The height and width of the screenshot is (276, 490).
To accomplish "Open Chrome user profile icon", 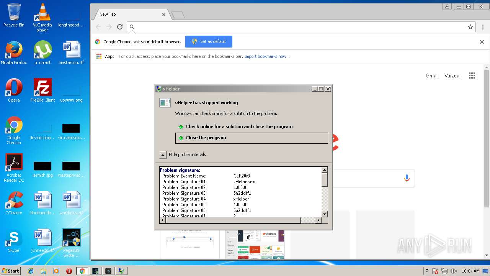I will (x=447, y=7).
